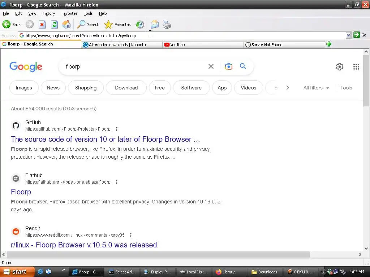Switch to Library taskbar window

tap(229, 272)
